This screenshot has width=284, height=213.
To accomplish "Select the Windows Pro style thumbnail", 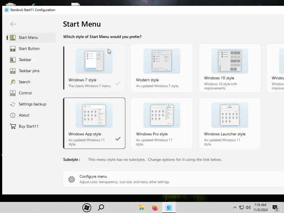I will point(162,115).
